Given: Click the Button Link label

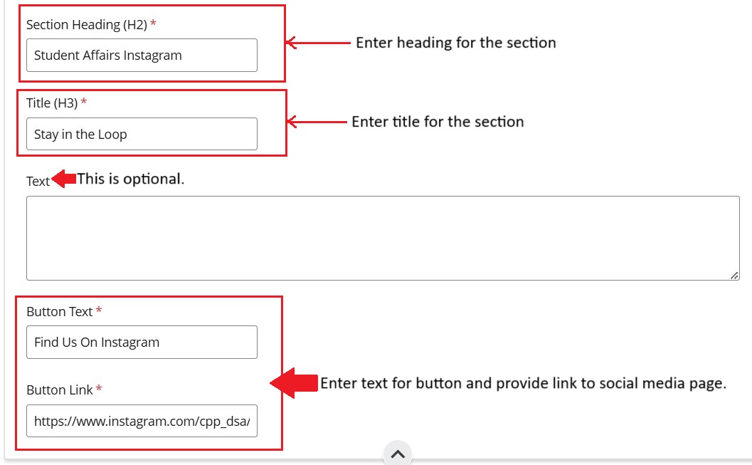Looking at the screenshot, I should tap(59, 390).
